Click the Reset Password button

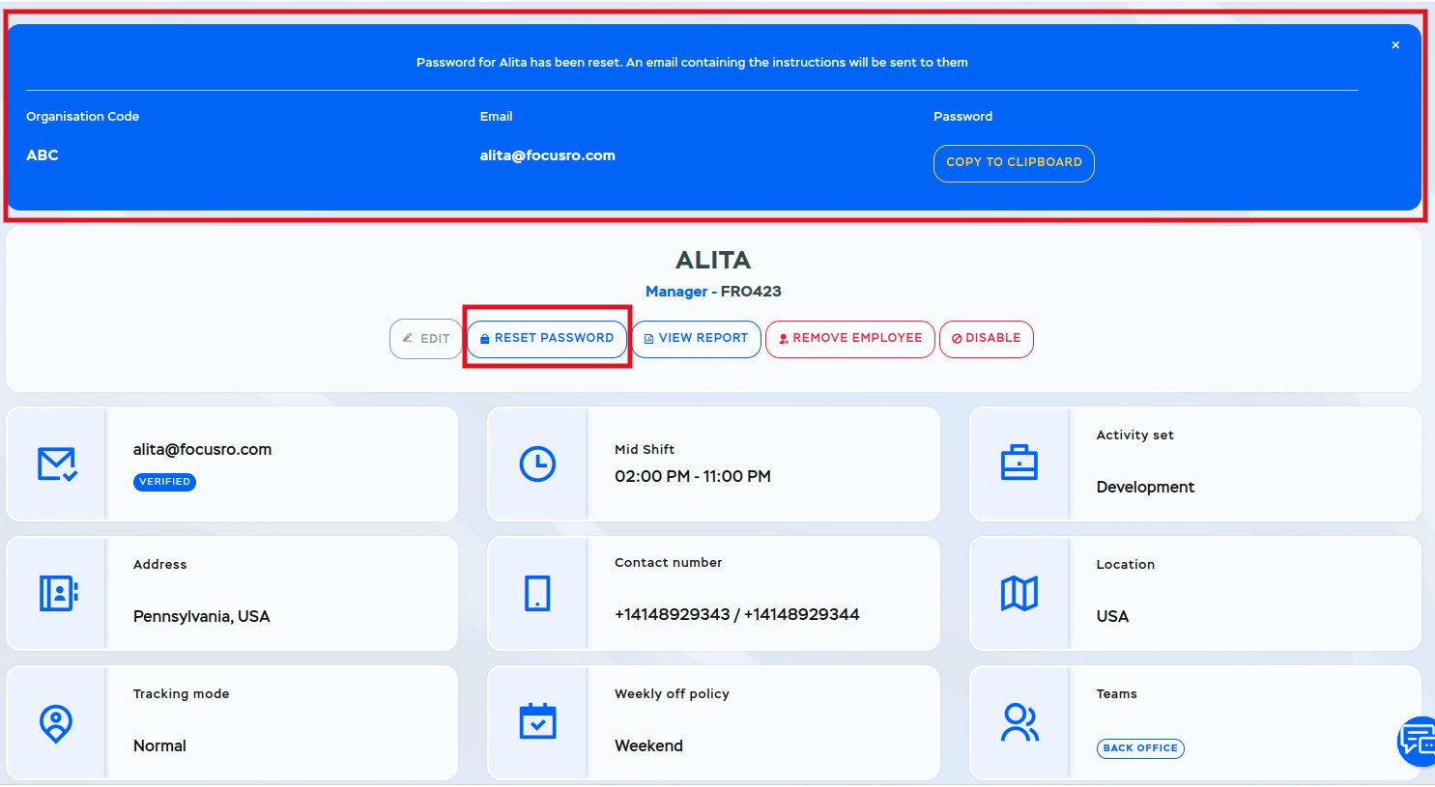(x=547, y=338)
